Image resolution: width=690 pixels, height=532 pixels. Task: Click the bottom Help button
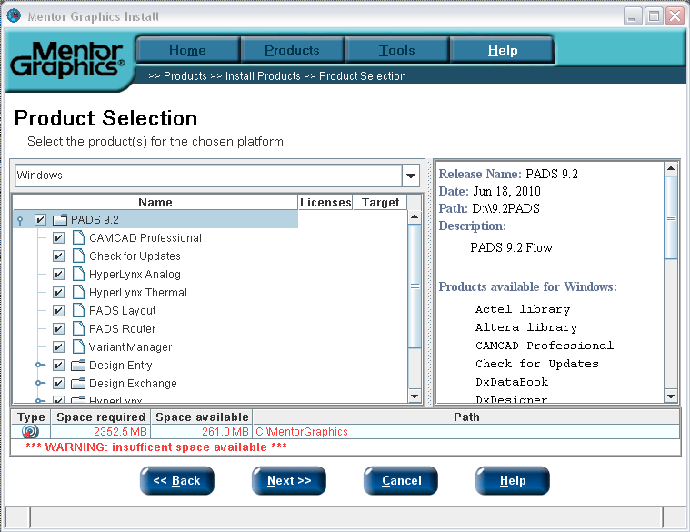(513, 480)
